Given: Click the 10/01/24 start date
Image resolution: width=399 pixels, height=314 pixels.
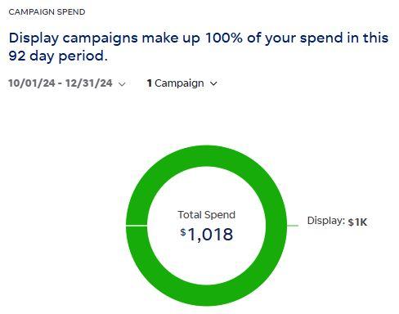Looking at the screenshot, I should (x=32, y=83).
